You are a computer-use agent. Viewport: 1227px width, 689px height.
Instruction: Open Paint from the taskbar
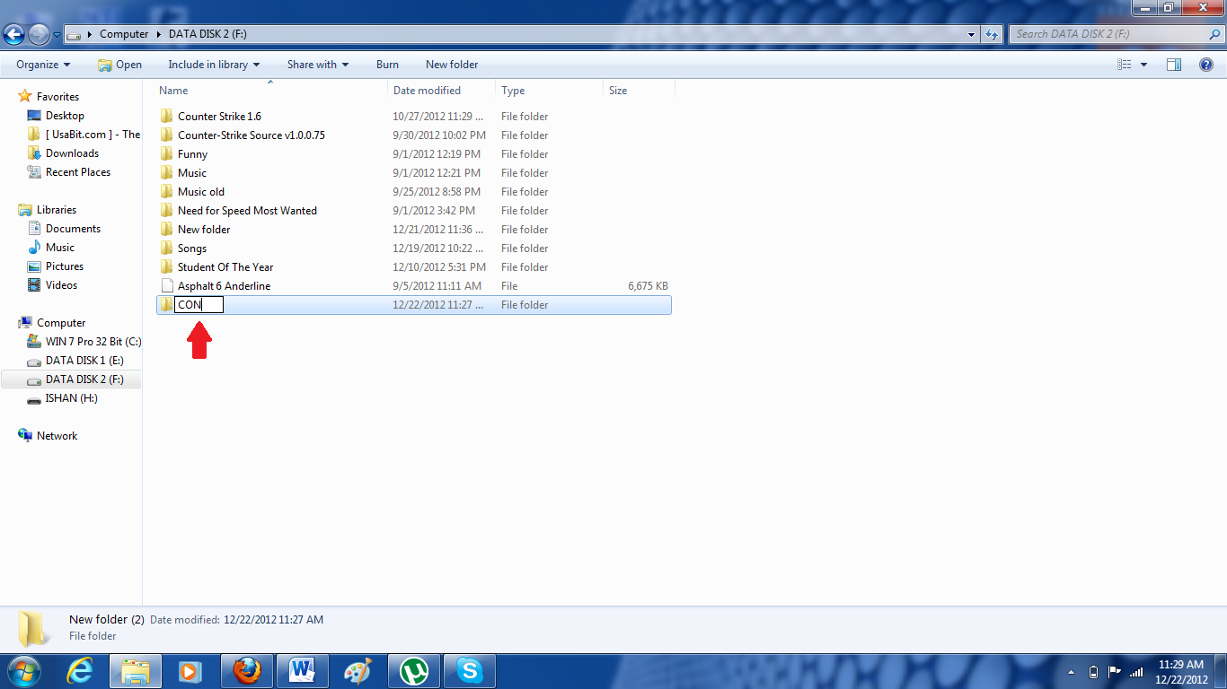358,670
